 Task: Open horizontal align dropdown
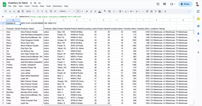click(121, 11)
